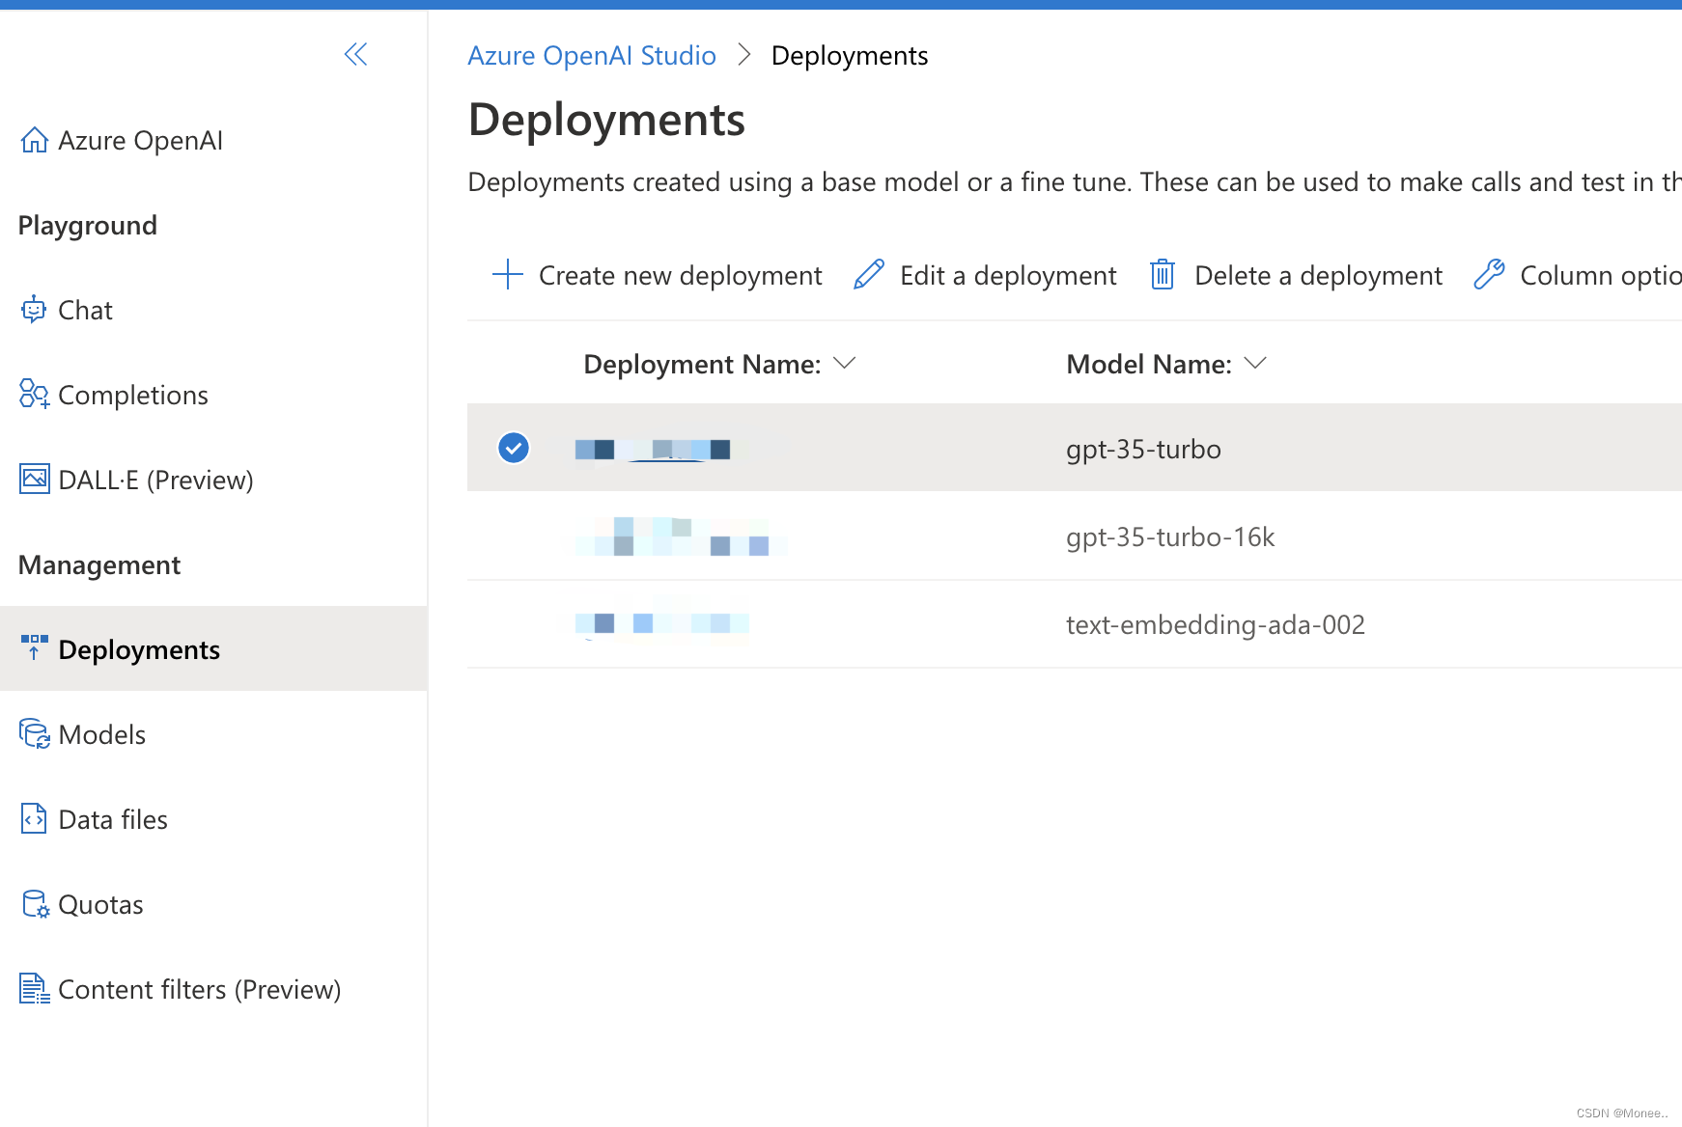
Task: Click the Data files icon
Action: 35,819
